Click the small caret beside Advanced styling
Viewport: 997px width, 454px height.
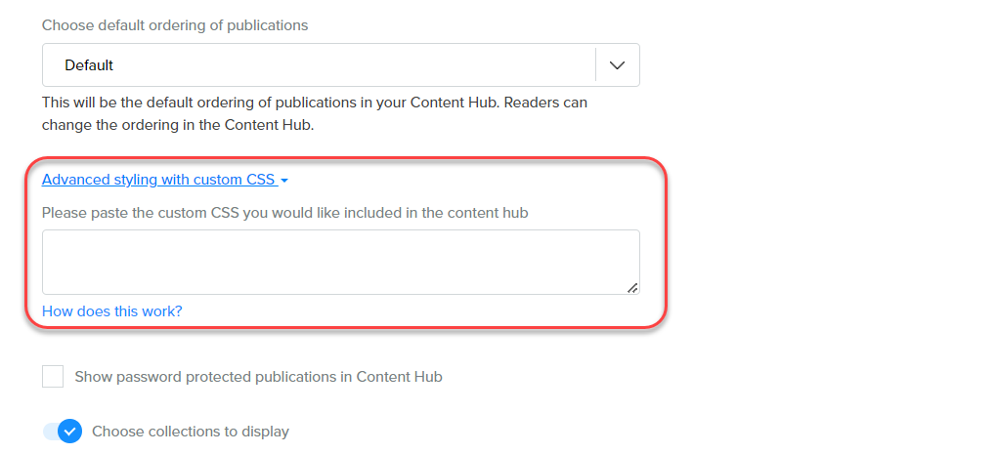(283, 182)
